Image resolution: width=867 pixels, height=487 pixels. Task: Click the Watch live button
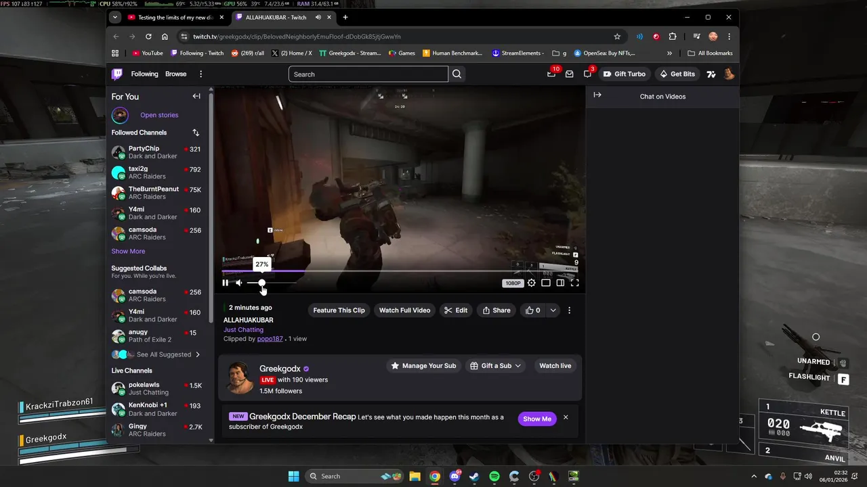555,366
